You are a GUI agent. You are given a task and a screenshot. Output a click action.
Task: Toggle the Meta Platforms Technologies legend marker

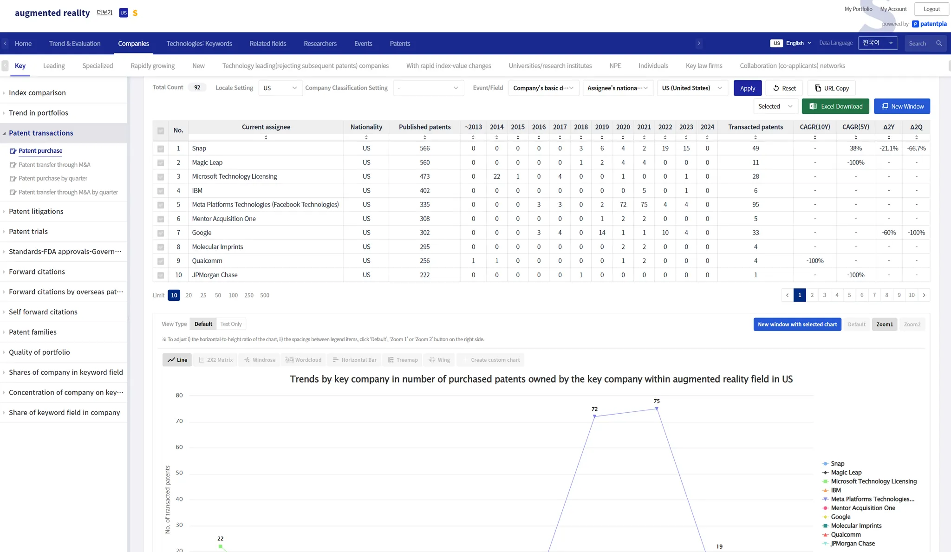825,499
